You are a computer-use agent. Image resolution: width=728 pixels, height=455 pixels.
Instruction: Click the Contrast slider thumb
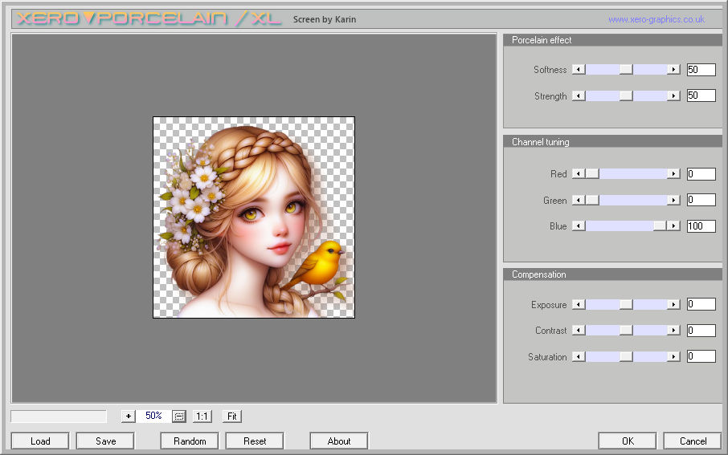626,331
